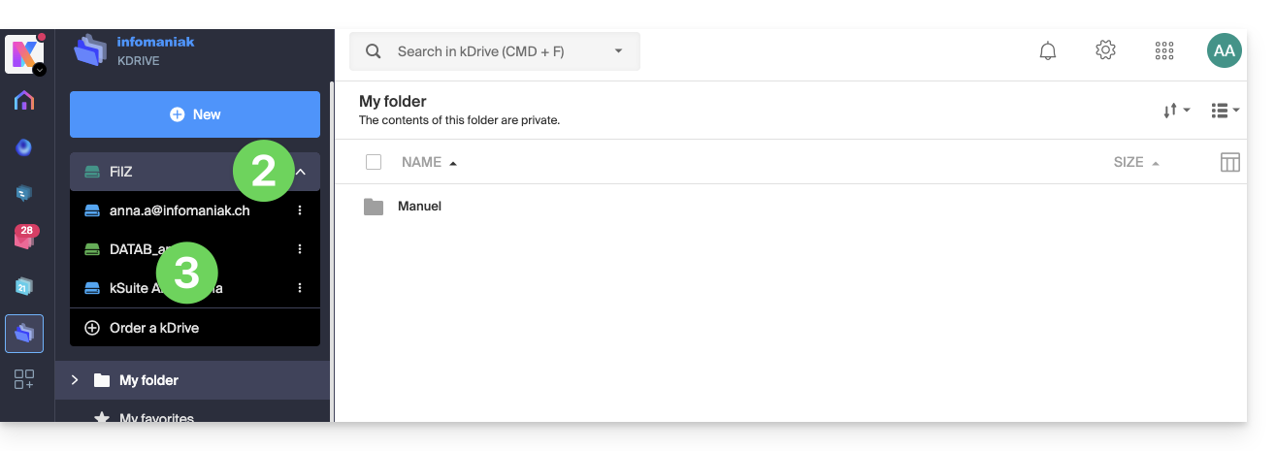
Task: Open the icon with the 28 badge
Action: coord(24,236)
